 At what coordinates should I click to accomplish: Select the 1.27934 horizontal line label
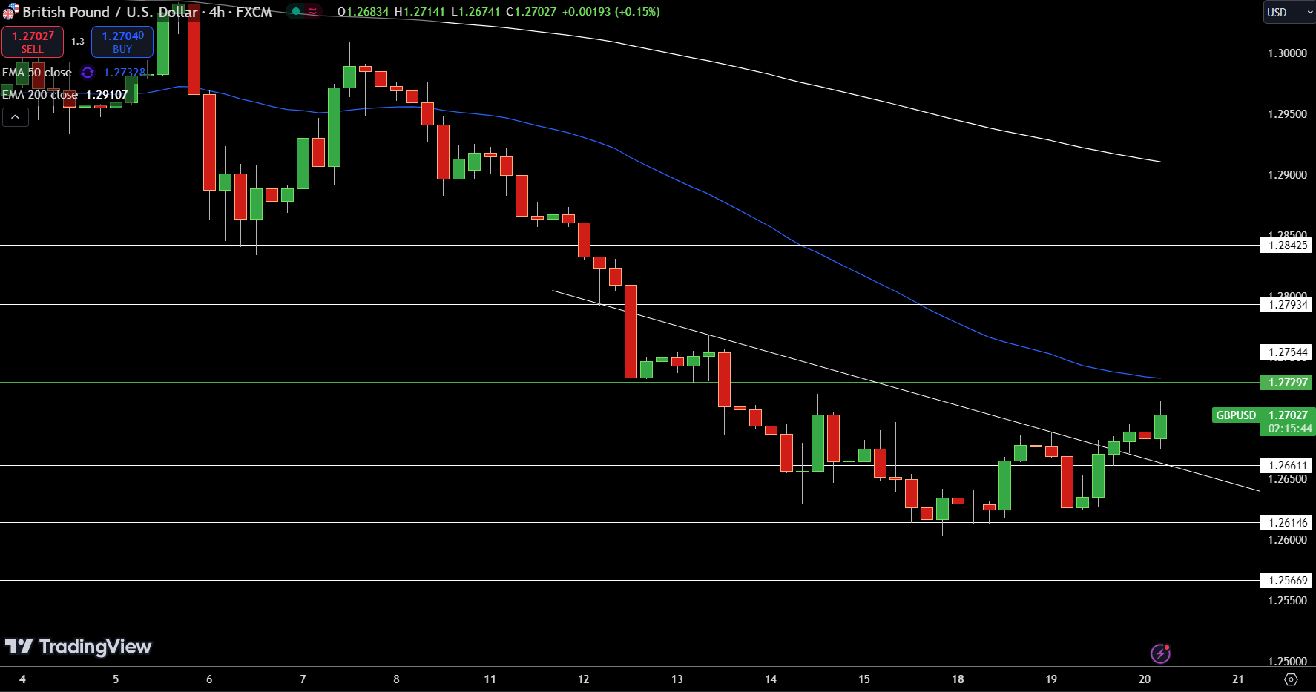click(1288, 305)
